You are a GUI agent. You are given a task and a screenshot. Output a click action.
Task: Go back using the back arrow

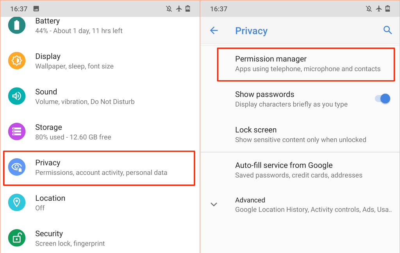[214, 31]
